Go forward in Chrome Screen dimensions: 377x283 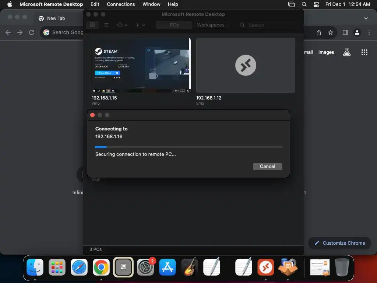pos(20,32)
